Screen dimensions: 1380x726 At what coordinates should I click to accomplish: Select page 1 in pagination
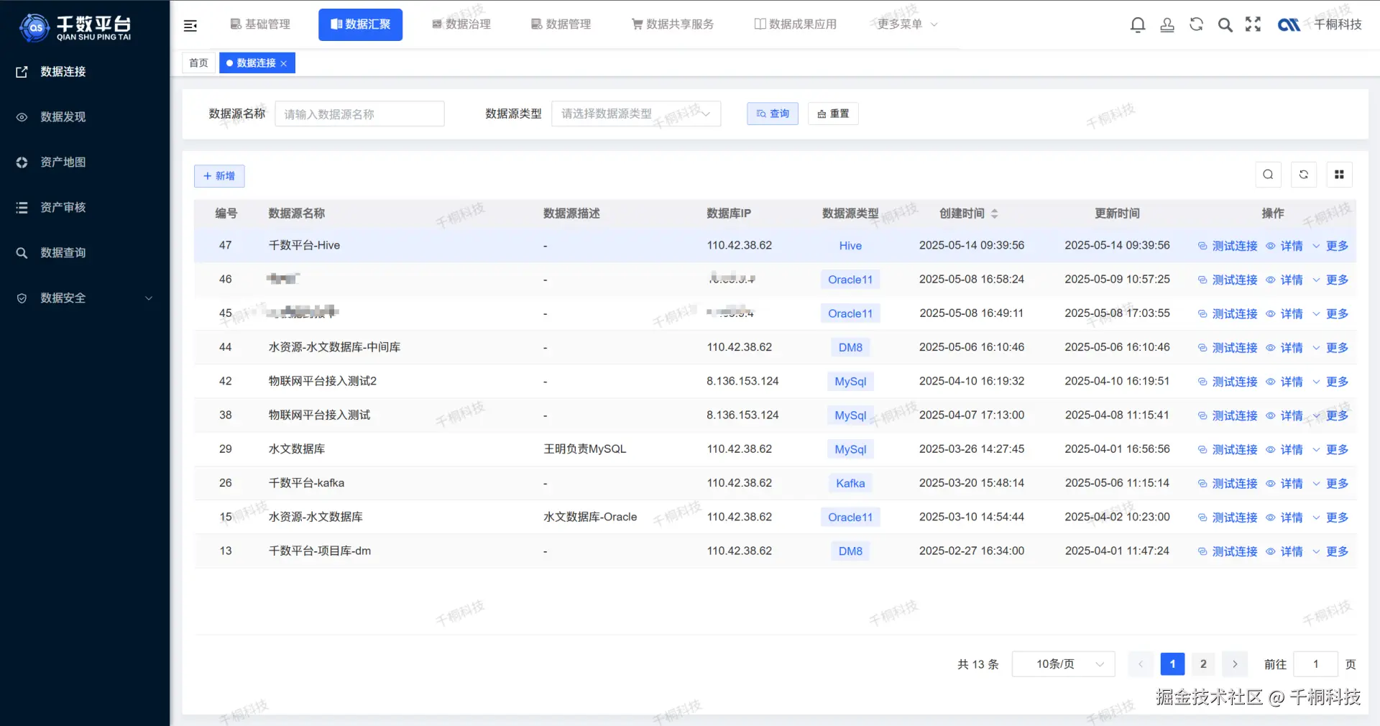pos(1172,664)
